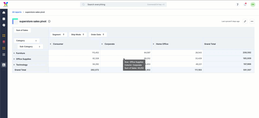Open the bar chart analytics sidebar icon
Viewport: 259px width, 118px height.
point(4,65)
